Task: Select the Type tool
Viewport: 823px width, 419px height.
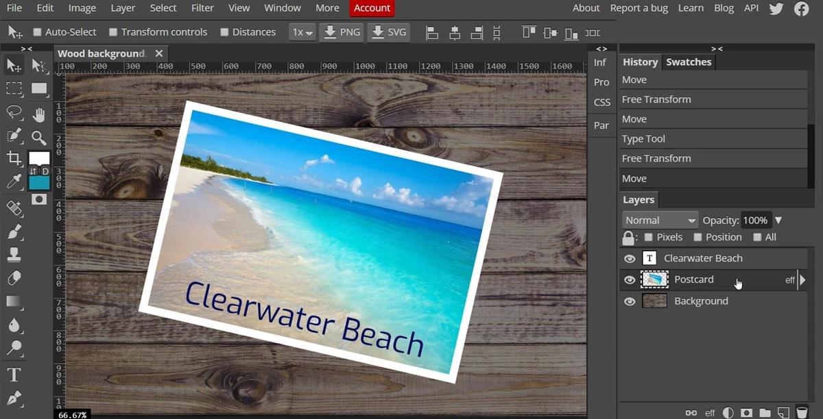Action: [x=14, y=374]
